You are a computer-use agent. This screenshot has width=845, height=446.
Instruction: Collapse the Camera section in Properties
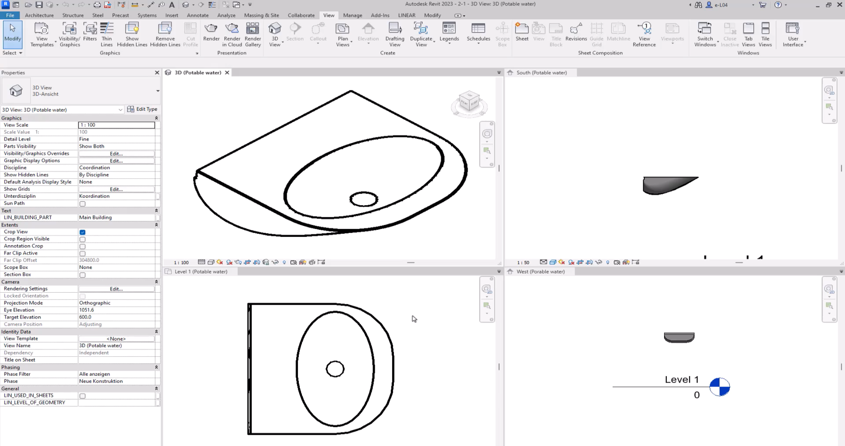156,282
